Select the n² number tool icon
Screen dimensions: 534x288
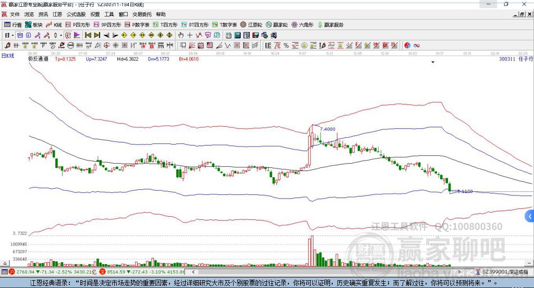[89, 46]
